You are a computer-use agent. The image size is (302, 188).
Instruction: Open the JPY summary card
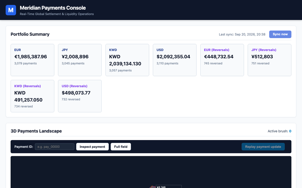pyautogui.click(x=80, y=60)
